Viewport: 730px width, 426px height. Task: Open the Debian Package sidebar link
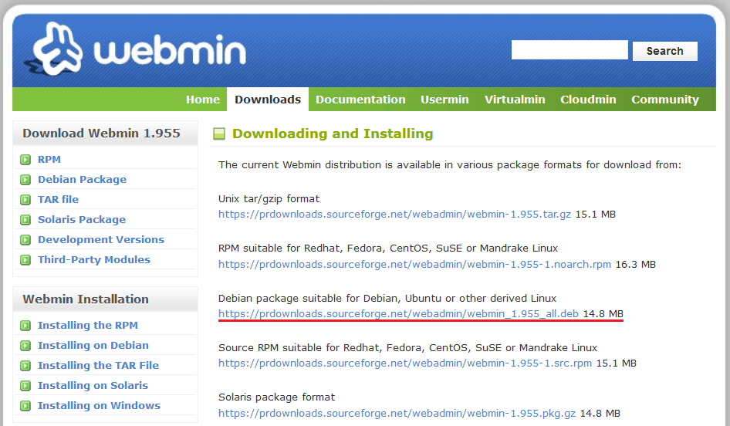tap(82, 179)
